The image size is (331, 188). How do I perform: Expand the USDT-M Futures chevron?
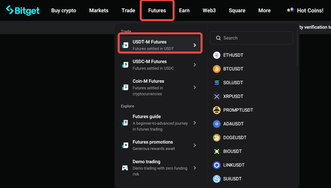[x=195, y=45]
